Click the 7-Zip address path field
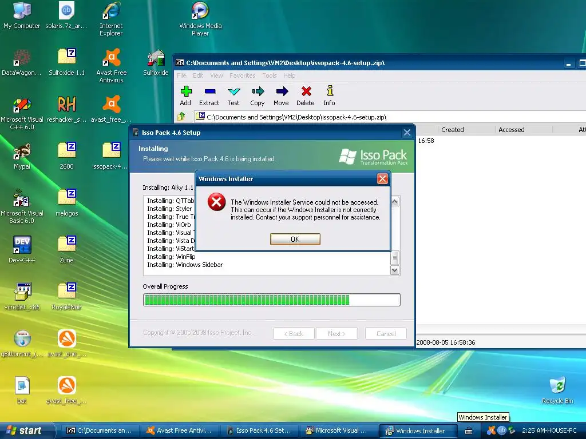 pos(389,117)
